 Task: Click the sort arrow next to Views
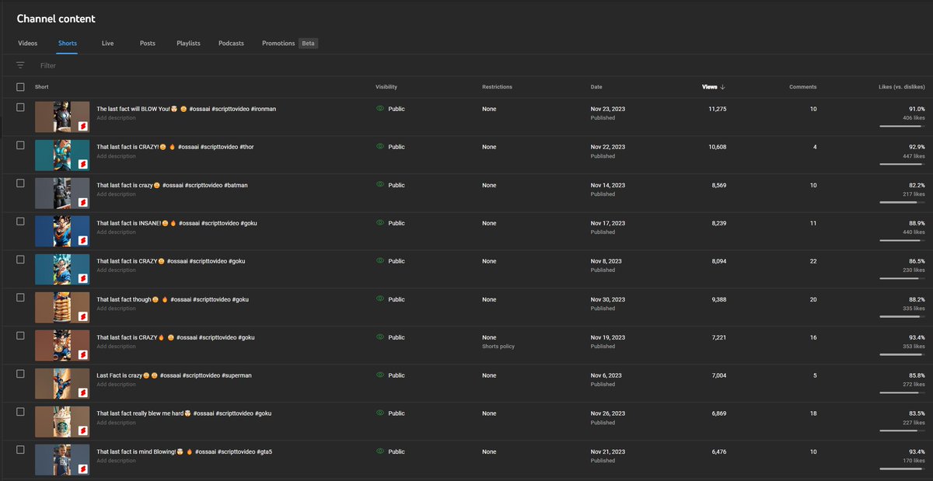coord(723,87)
